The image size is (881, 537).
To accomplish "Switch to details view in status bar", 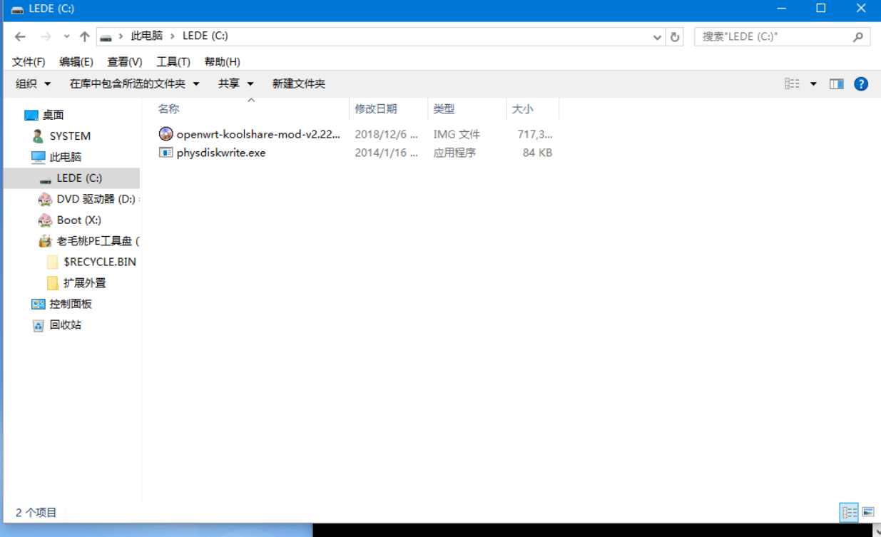I will [849, 512].
